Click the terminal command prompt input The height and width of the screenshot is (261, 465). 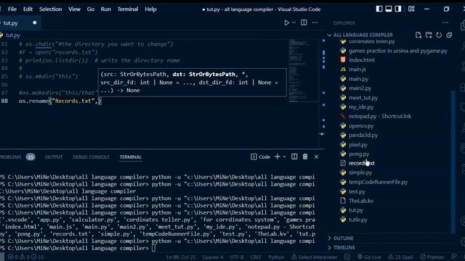tap(153, 248)
